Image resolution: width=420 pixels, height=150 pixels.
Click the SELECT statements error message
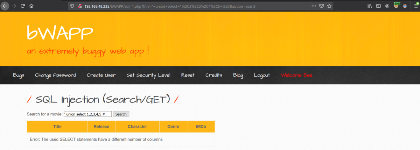click(x=96, y=139)
